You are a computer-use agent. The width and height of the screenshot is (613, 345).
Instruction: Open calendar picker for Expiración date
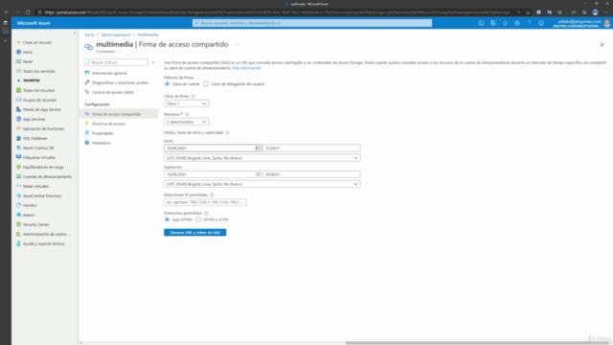(x=258, y=174)
